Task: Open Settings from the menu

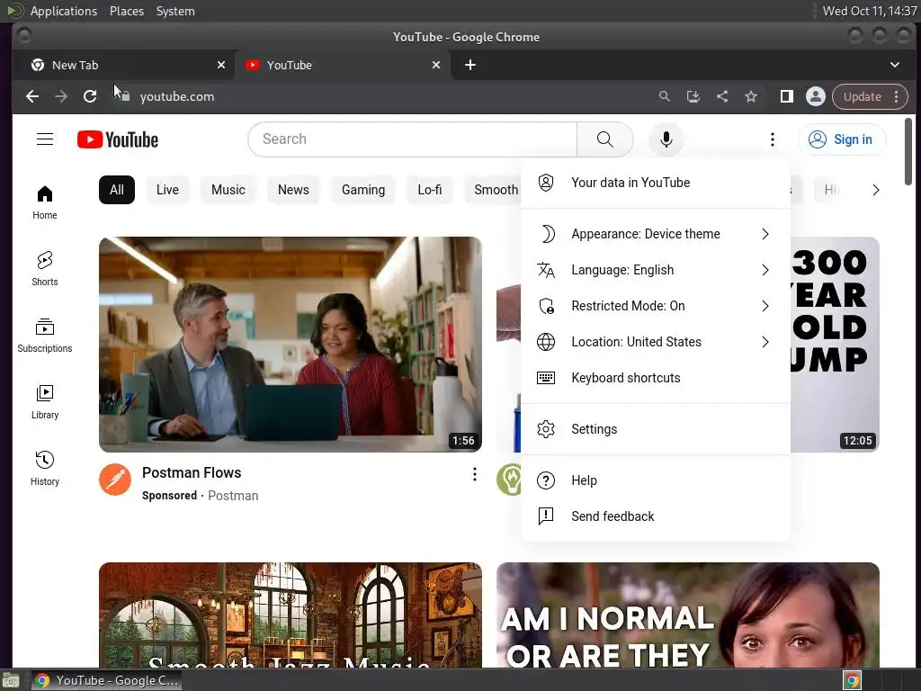Action: pos(656,429)
